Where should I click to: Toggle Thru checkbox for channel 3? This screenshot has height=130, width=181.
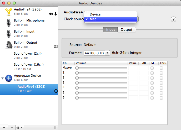pyautogui.click(x=161, y=83)
